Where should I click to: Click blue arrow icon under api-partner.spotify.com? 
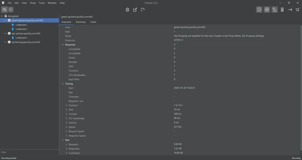coord(13,38)
